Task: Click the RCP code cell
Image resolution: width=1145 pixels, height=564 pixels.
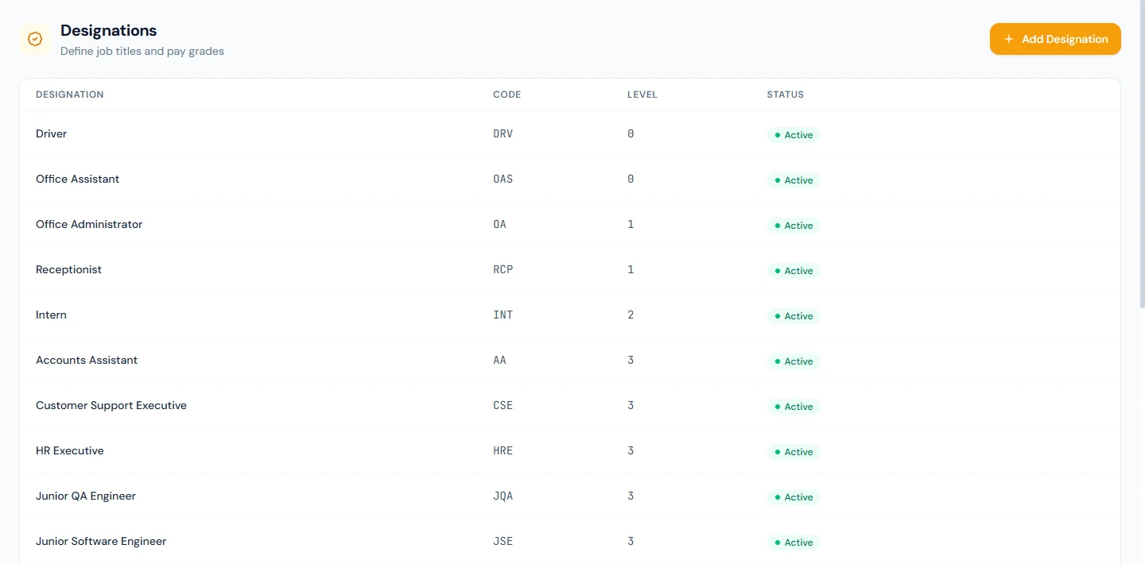Action: point(503,269)
